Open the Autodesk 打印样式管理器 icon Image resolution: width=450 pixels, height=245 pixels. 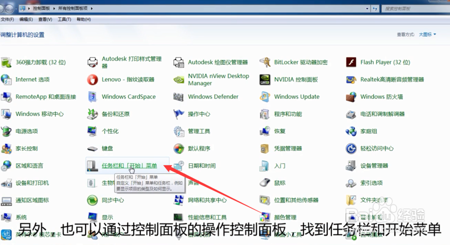tap(92, 62)
